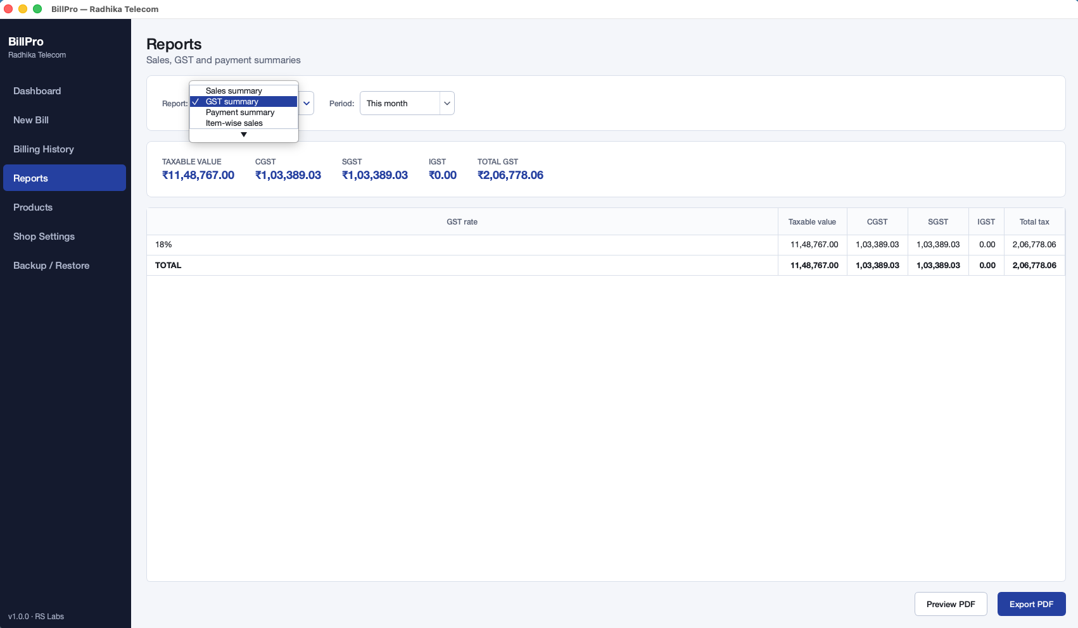The height and width of the screenshot is (628, 1078).
Task: Choose Sales summary from report list
Action: (244, 91)
